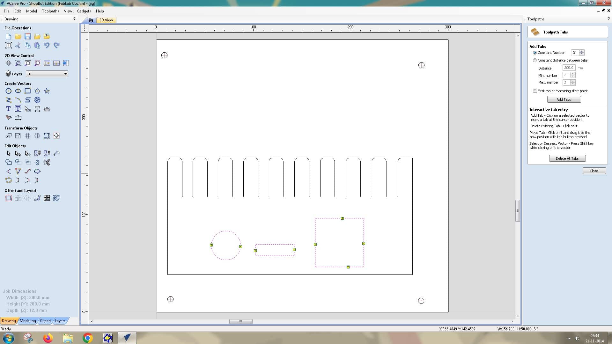The image size is (612, 344).
Task: Open Firefox from the taskbar
Action: coord(48,338)
